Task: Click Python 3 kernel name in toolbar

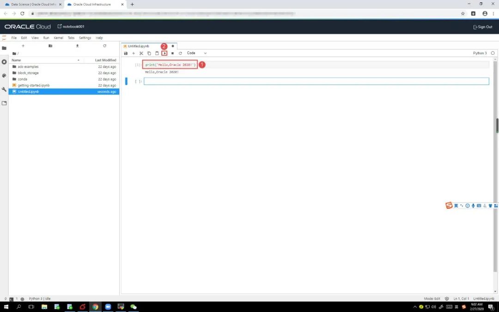Action: pos(480,53)
